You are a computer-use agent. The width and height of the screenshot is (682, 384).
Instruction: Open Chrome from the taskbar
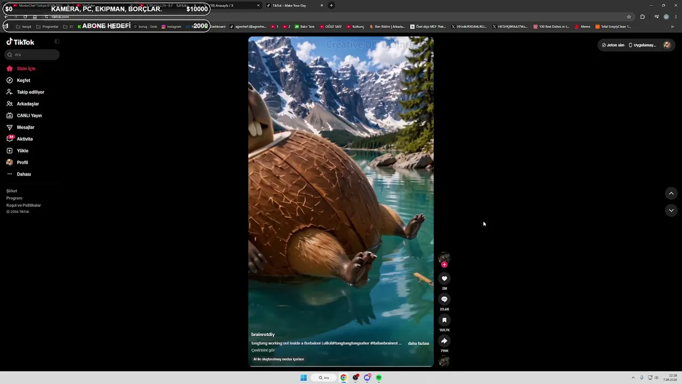tap(344, 378)
